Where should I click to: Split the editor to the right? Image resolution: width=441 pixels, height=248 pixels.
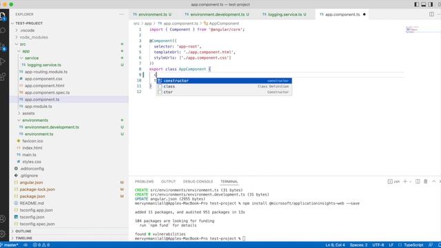(x=431, y=14)
